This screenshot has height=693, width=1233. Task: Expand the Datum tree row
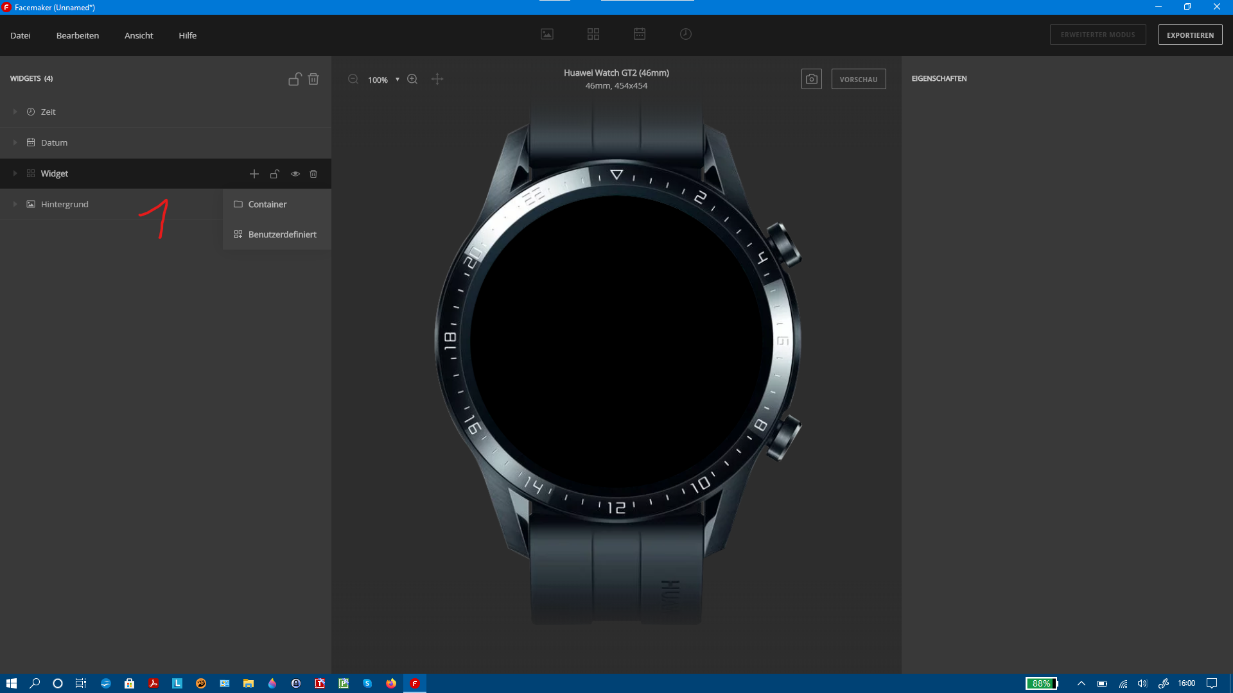[x=15, y=142]
